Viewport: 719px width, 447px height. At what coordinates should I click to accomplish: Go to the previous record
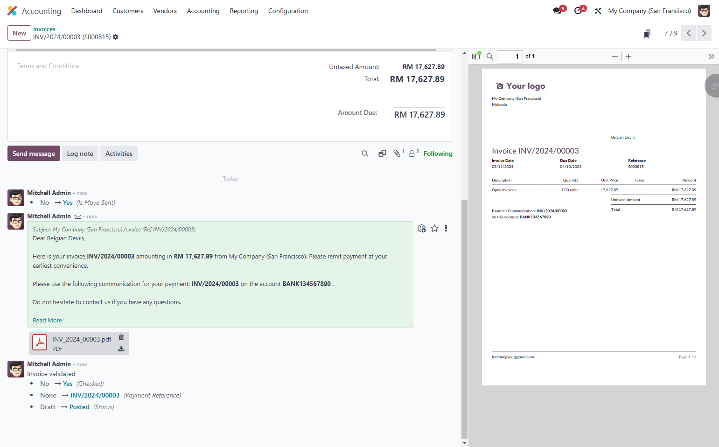pos(689,33)
